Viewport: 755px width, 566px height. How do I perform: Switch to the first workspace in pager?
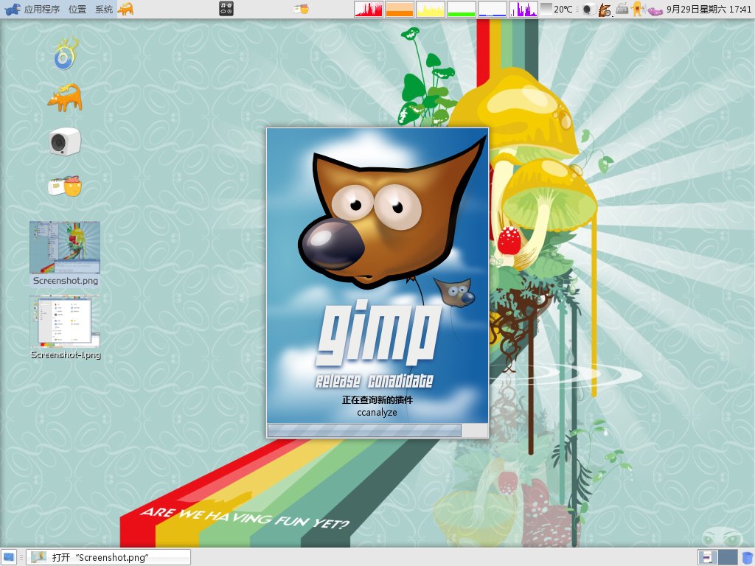(708, 557)
